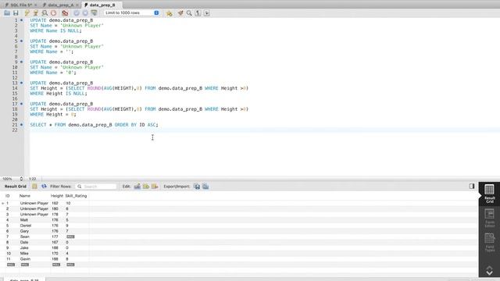Select Name cell 'Gary' in row 6
Viewport: 500px width, 281px height.
[24, 231]
